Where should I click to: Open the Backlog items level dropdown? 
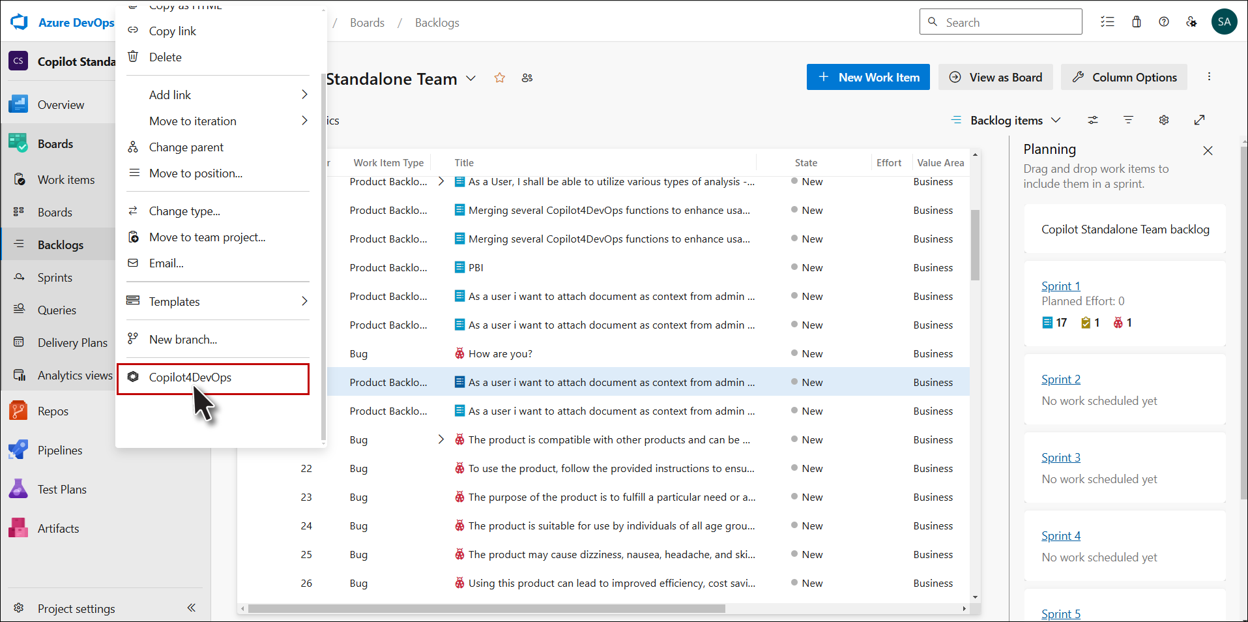tap(1006, 120)
